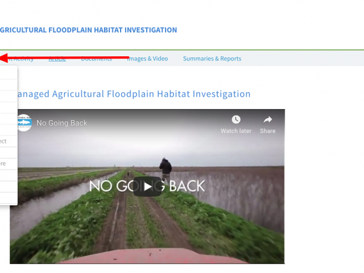The height and width of the screenshot is (273, 364).
Task: Play the No Going Back video
Action: (147, 187)
